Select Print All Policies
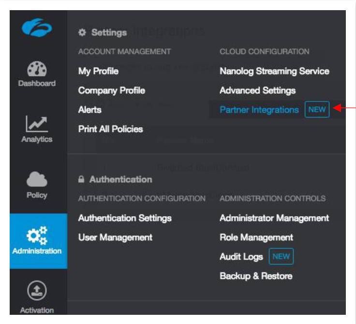This screenshot has height=324, width=356. coord(110,129)
